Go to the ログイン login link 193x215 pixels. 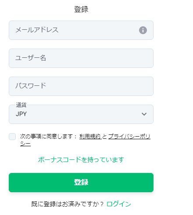point(119,204)
